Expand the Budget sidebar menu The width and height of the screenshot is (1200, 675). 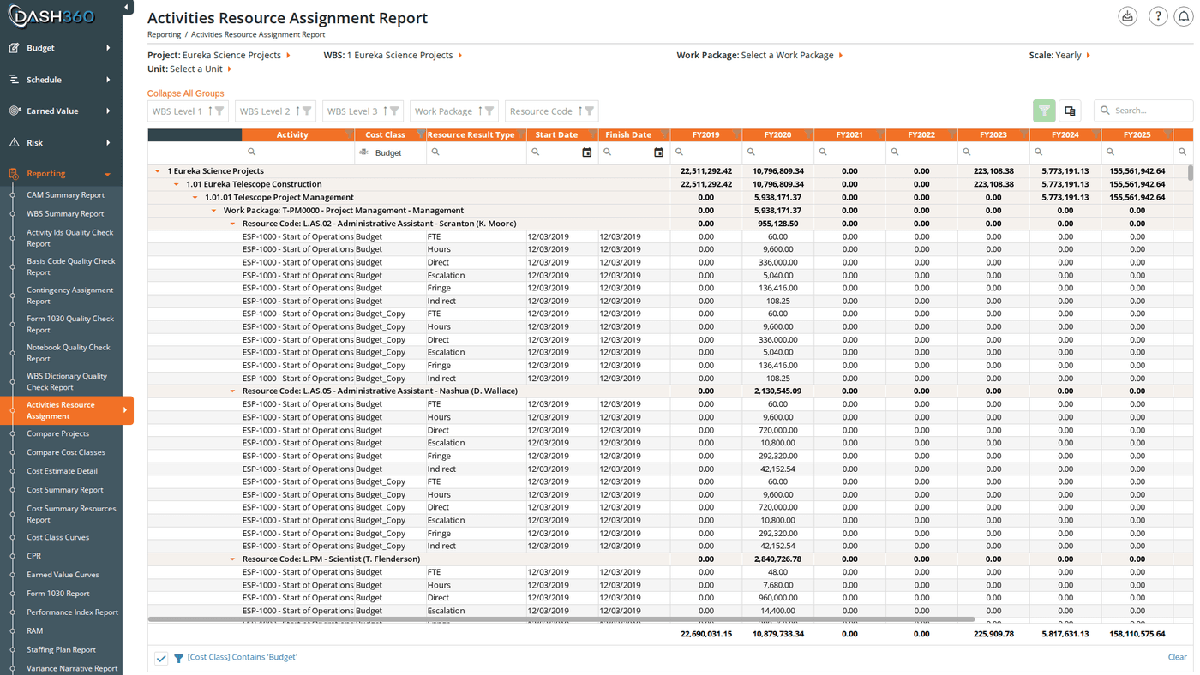pyautogui.click(x=108, y=48)
